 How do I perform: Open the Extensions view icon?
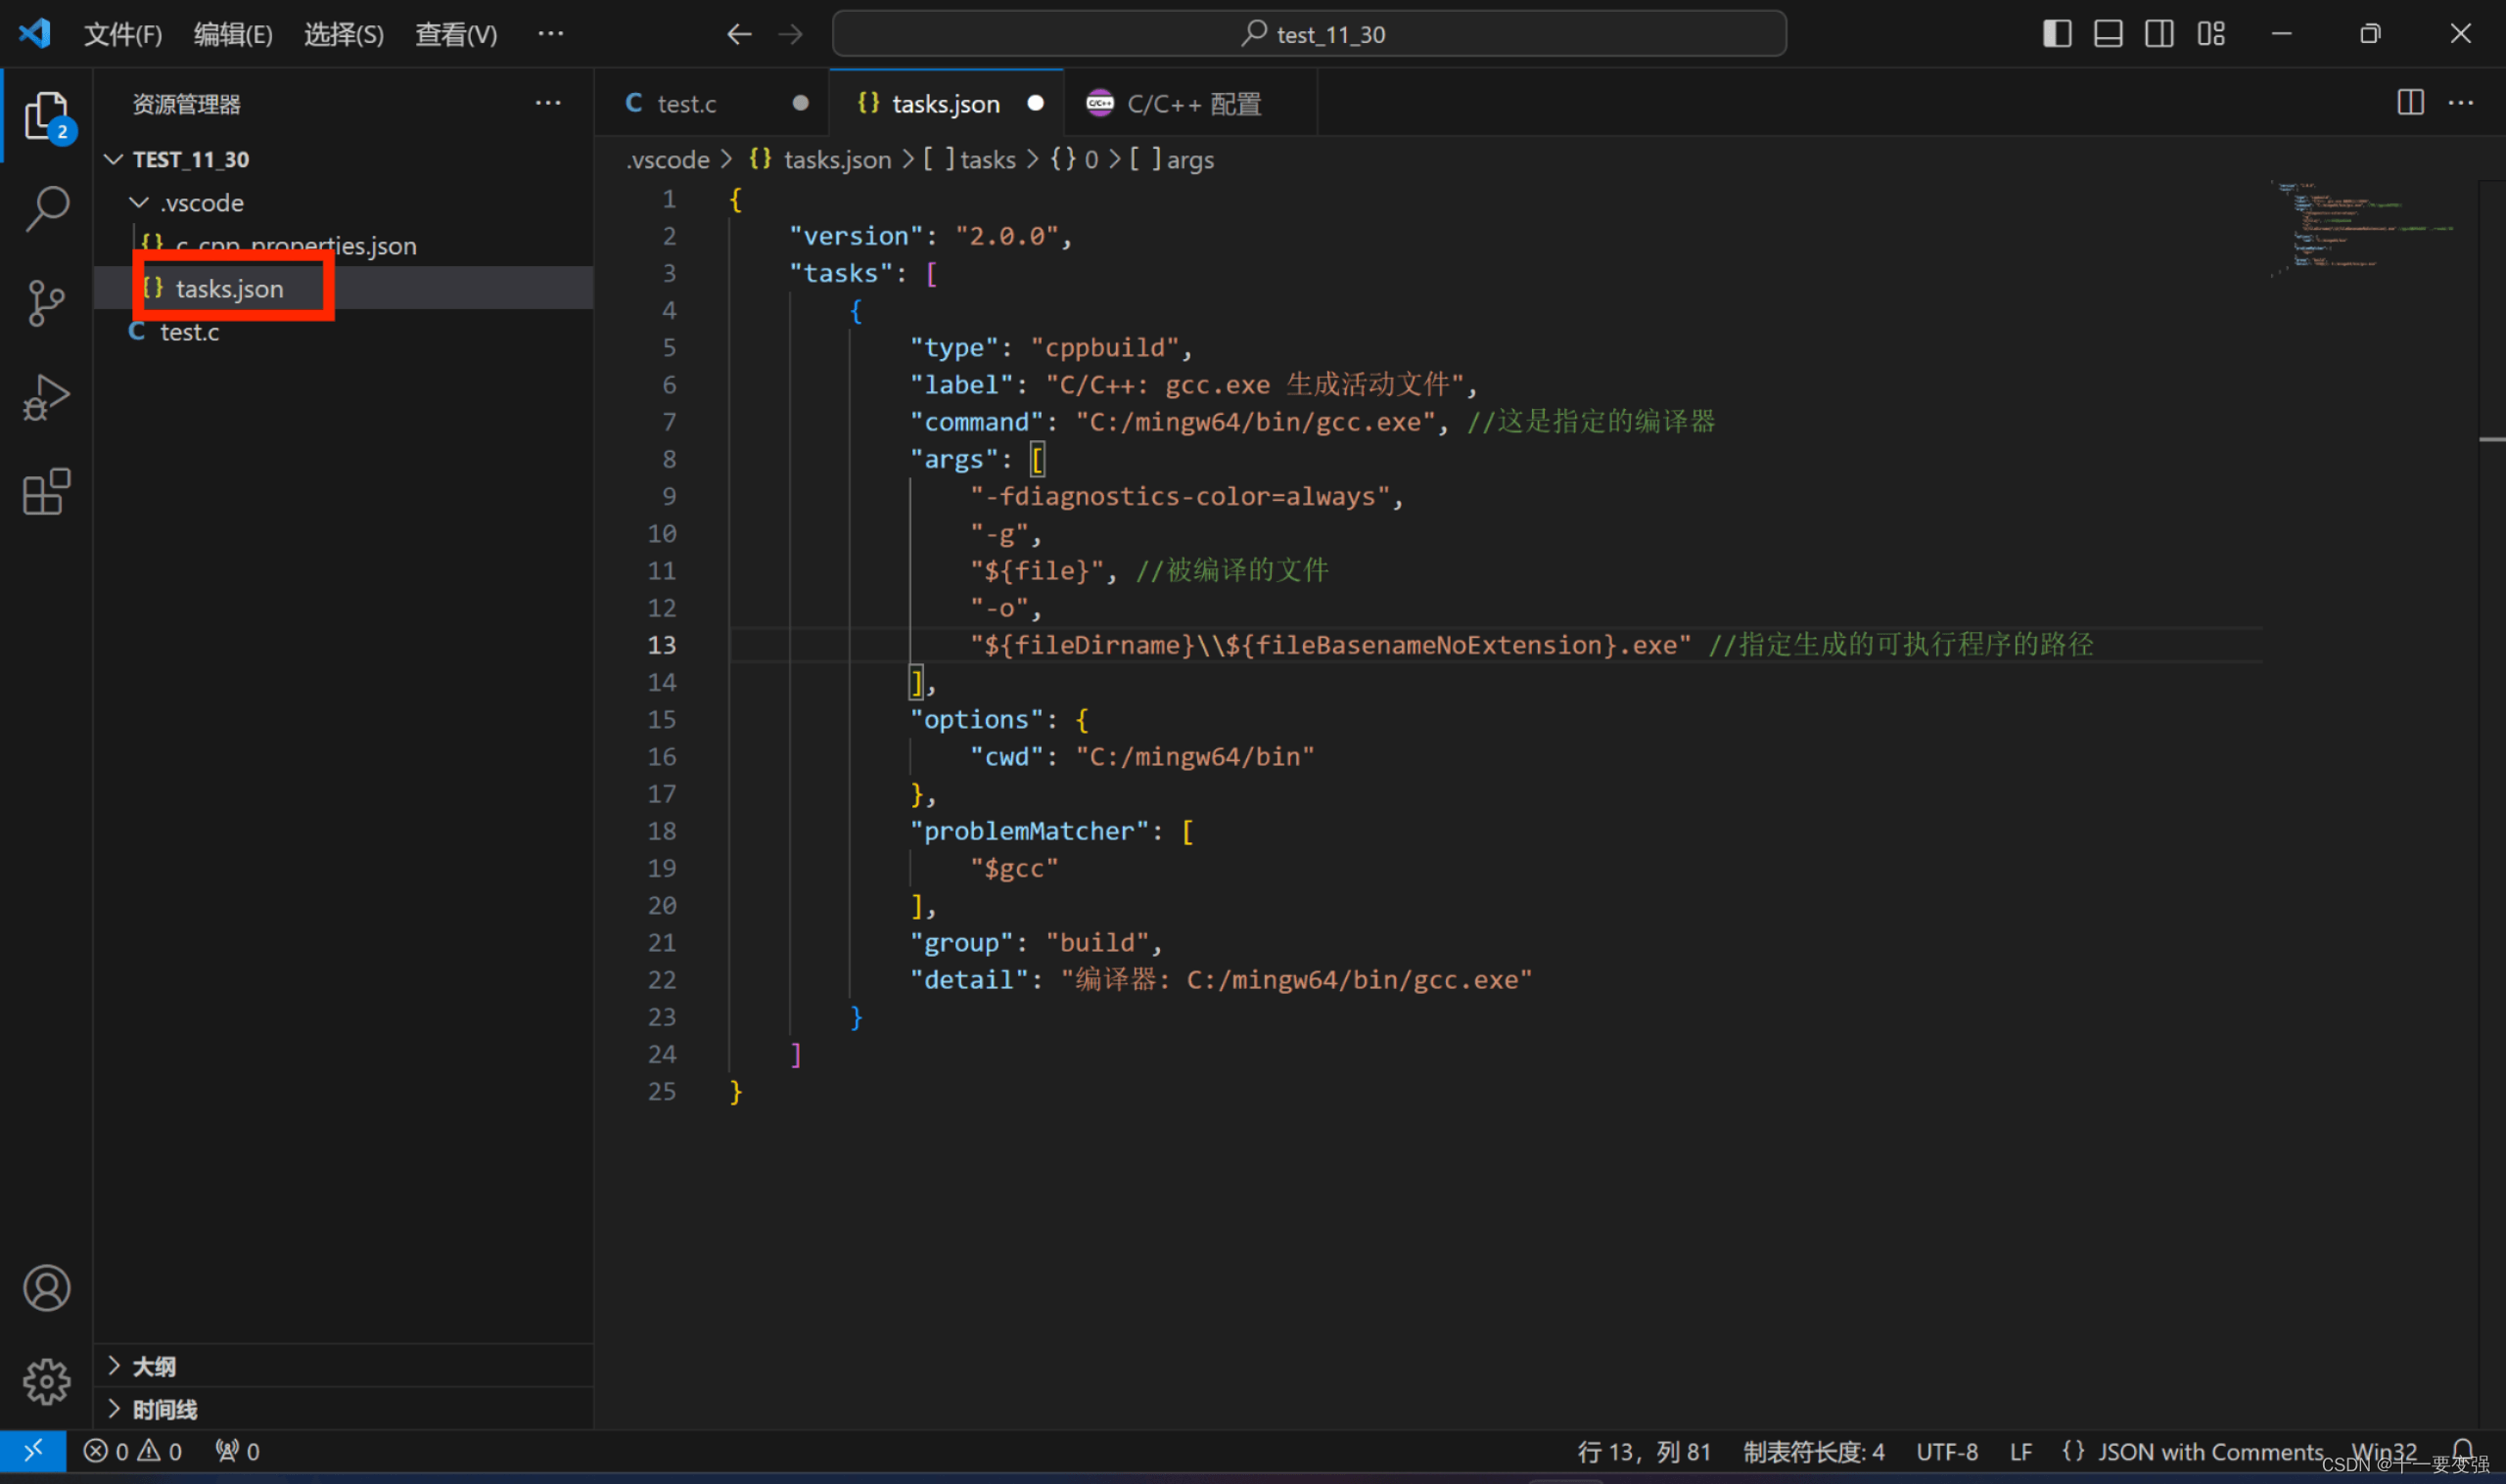point(46,491)
